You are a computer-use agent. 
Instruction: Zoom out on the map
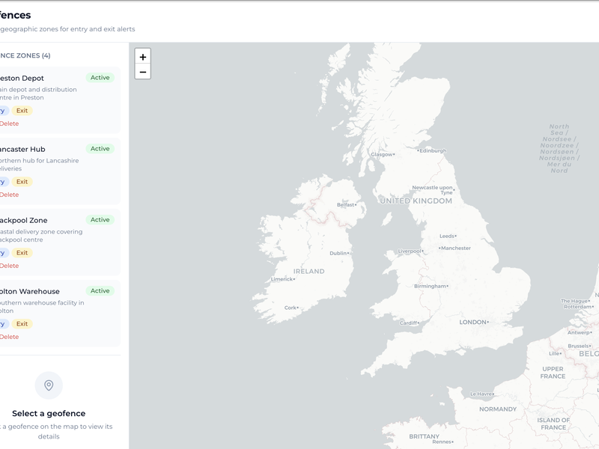click(142, 72)
